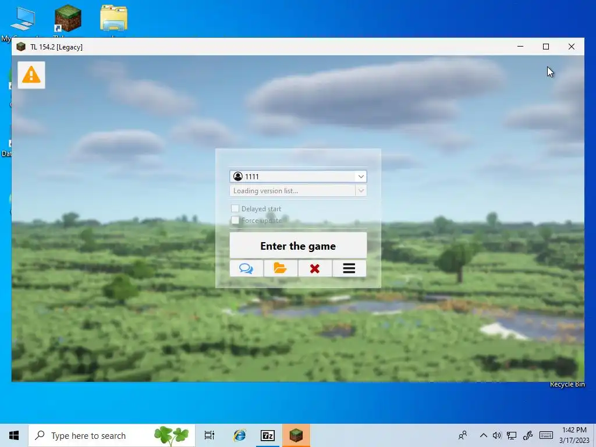
Task: Open the chat bubbles support button
Action: [246, 268]
